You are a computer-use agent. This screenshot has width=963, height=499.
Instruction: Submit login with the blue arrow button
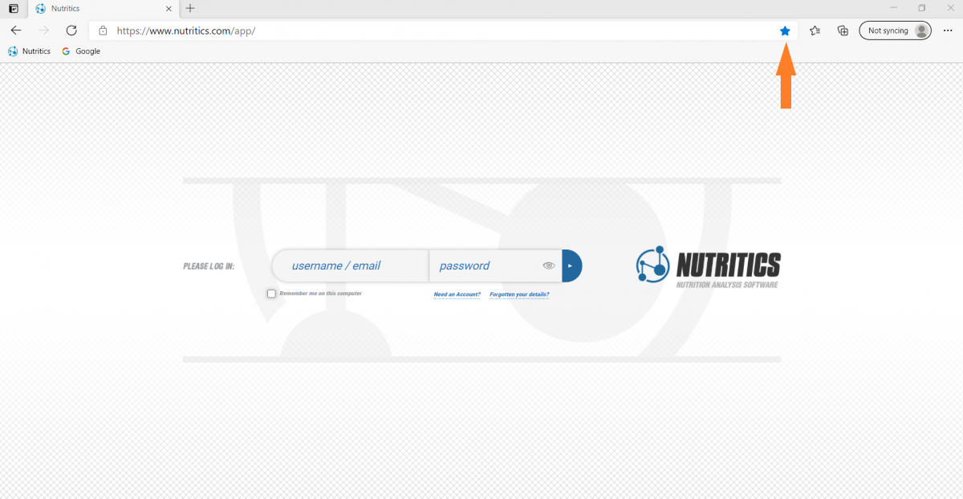point(571,266)
